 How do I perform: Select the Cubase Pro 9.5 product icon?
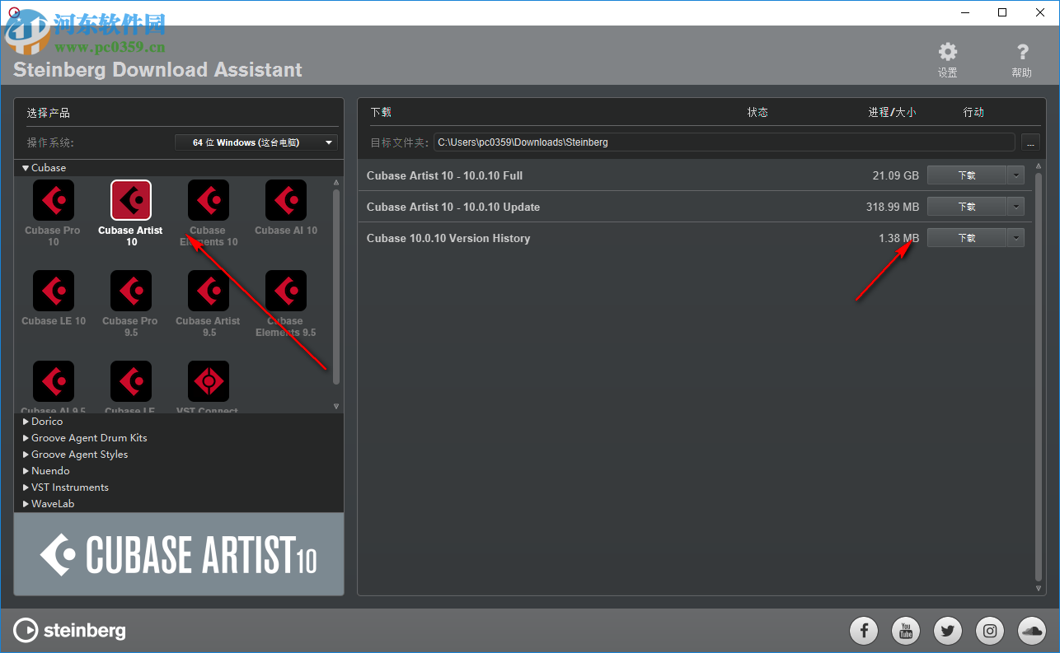tap(130, 290)
